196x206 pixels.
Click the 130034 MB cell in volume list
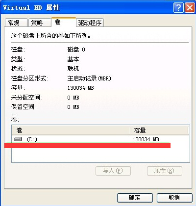pyautogui.click(x=146, y=139)
